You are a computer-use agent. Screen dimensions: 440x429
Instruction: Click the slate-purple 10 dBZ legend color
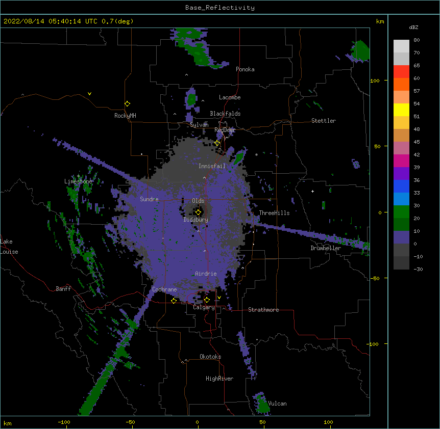tap(401, 237)
